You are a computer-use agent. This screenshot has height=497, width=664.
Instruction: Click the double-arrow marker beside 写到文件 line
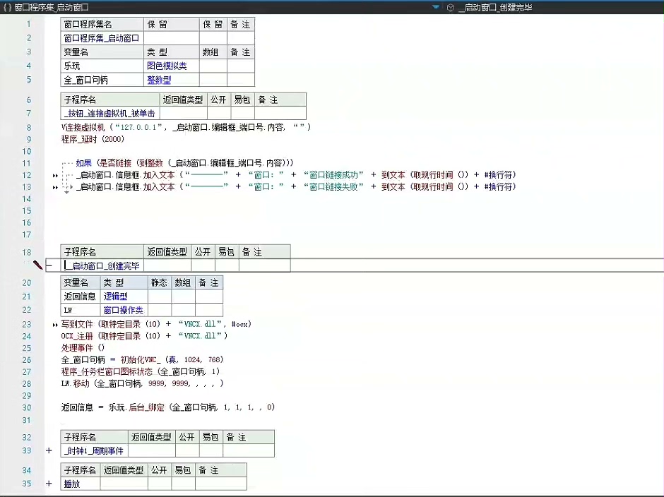55,325
